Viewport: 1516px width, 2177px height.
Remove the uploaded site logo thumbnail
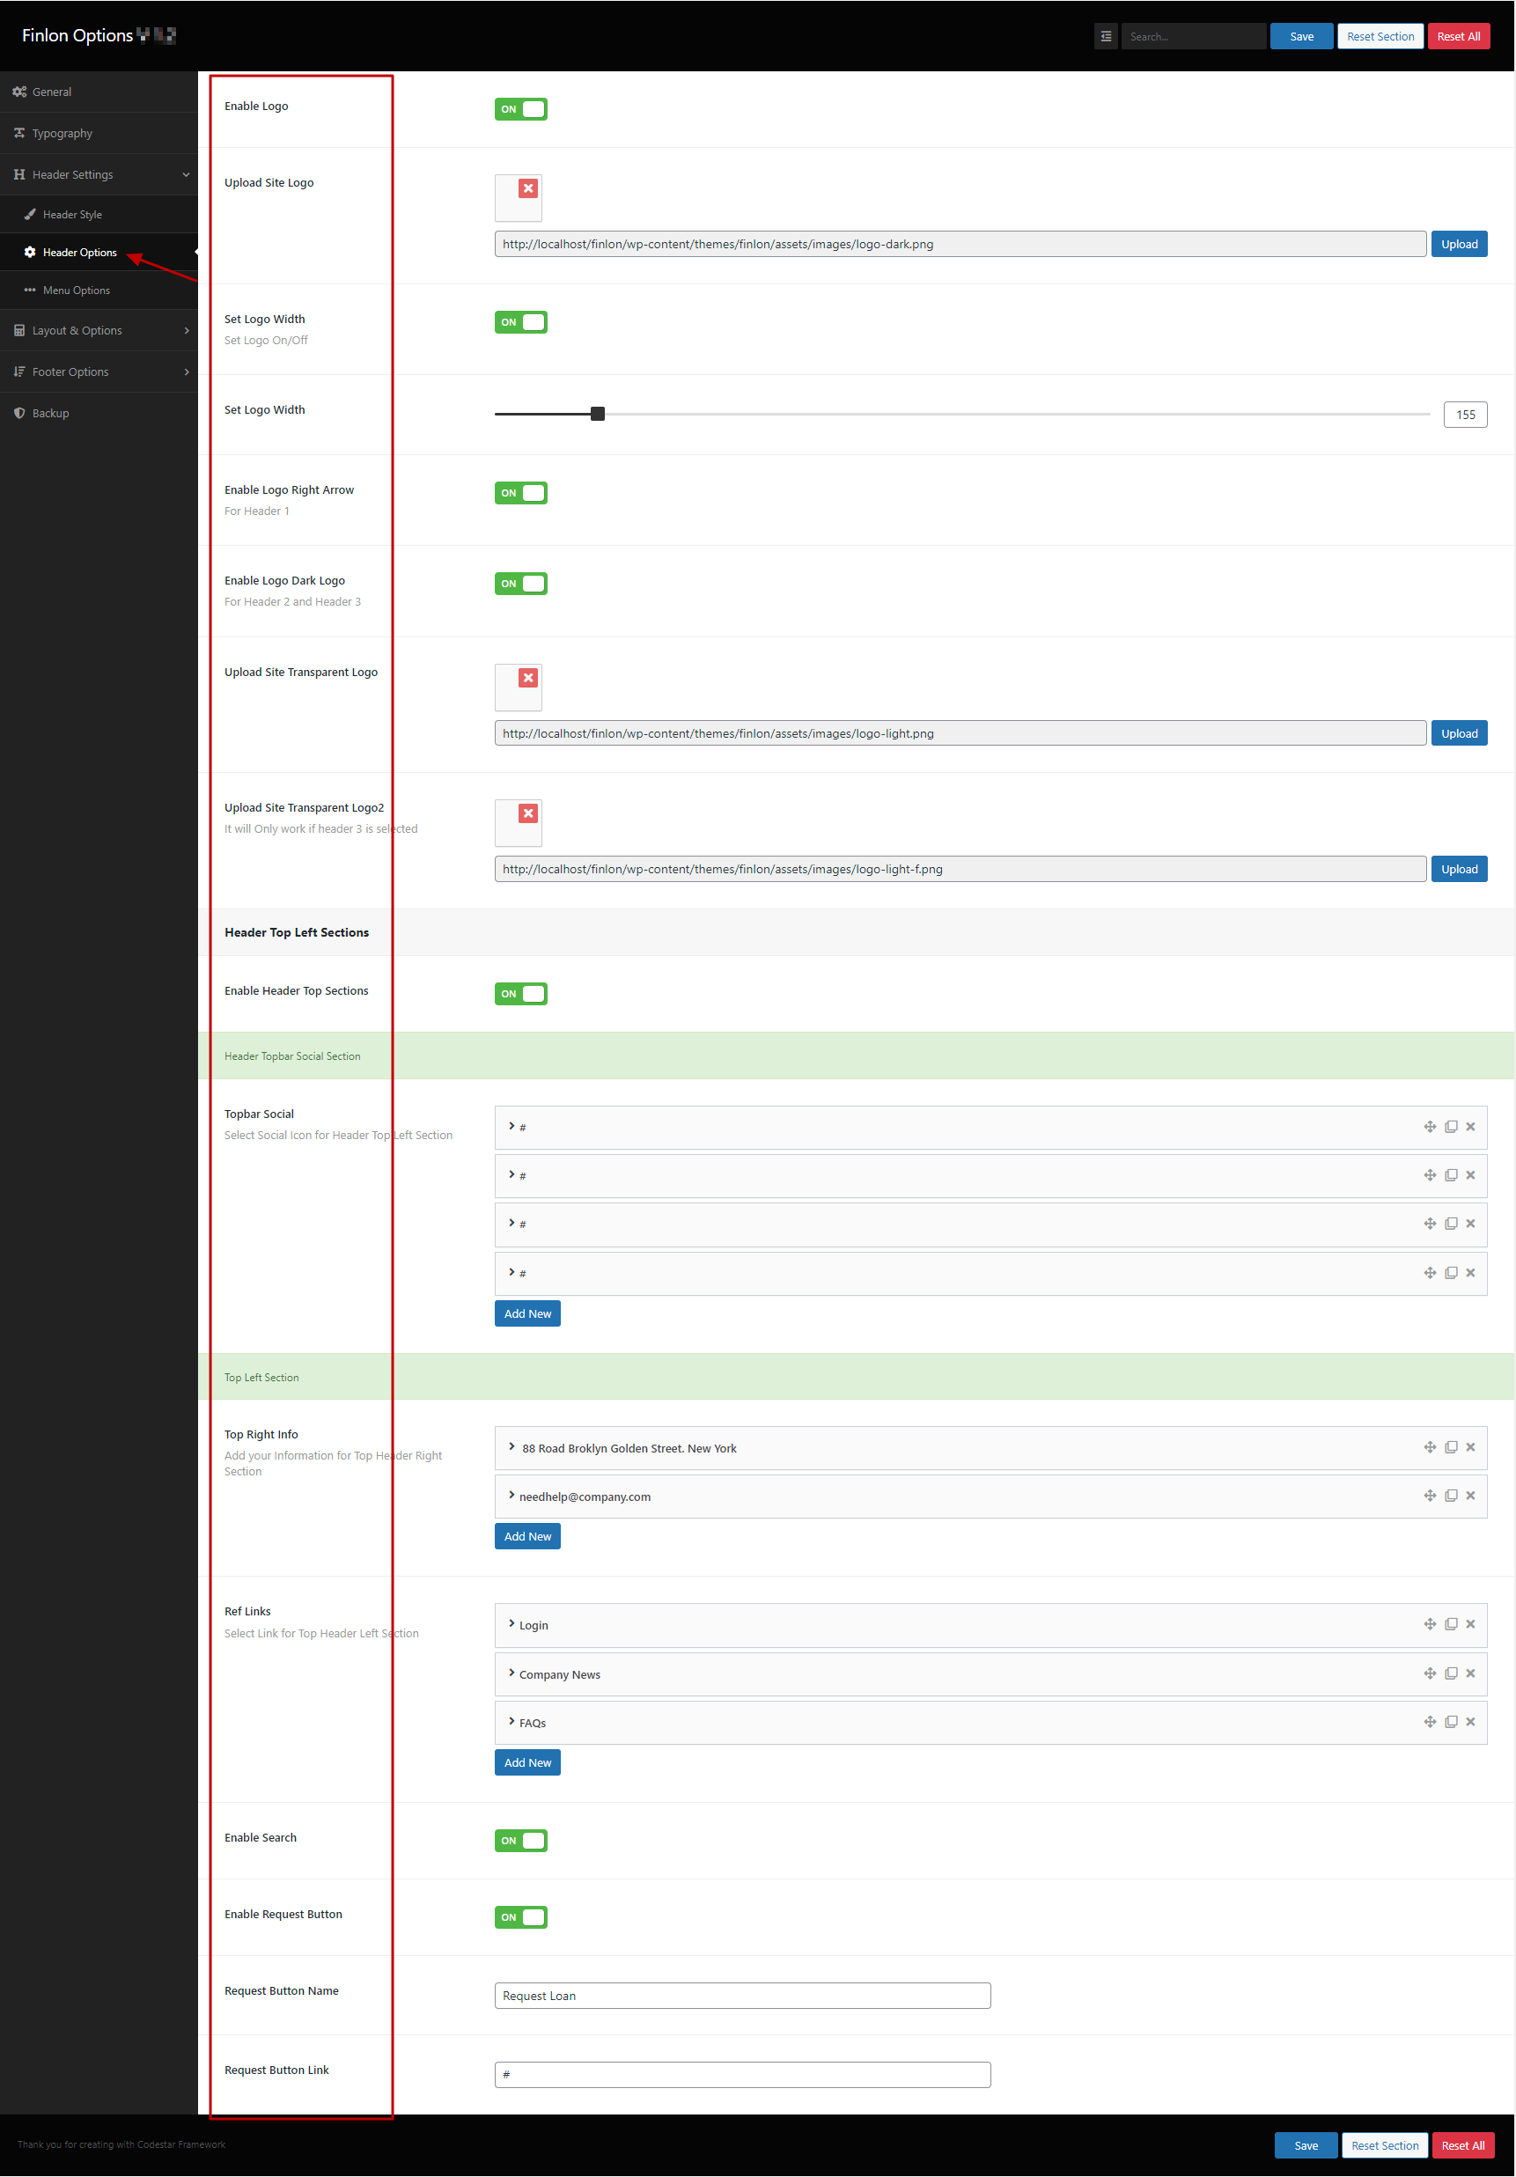click(x=528, y=188)
